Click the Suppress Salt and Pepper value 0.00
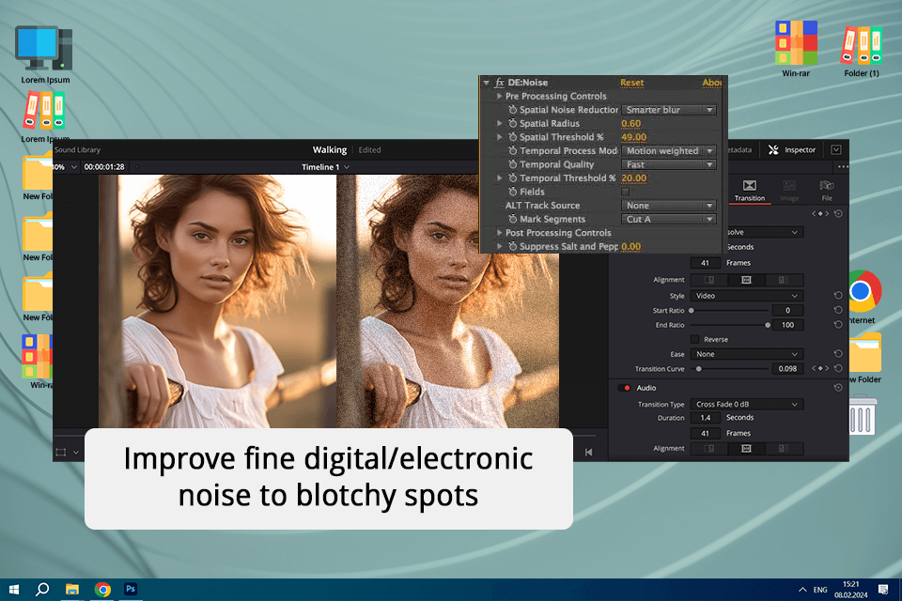Viewport: 902px width, 601px height. [630, 246]
